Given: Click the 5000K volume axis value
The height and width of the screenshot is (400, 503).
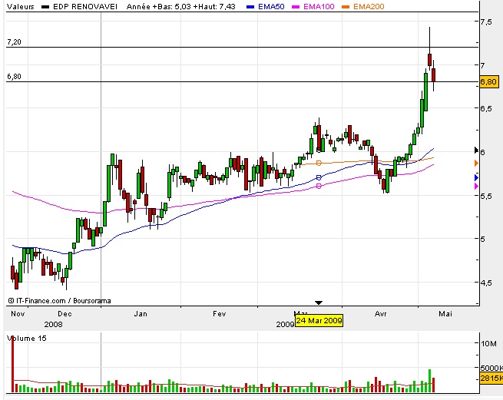Looking at the screenshot, I should [491, 368].
